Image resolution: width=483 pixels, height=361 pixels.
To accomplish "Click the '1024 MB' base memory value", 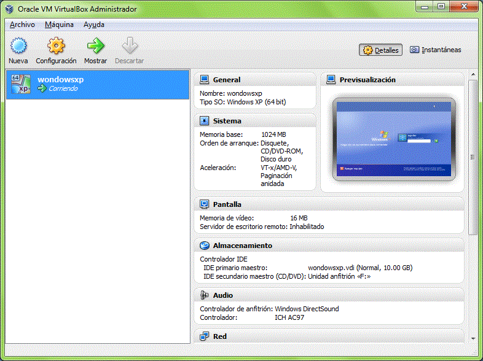I will tap(273, 134).
